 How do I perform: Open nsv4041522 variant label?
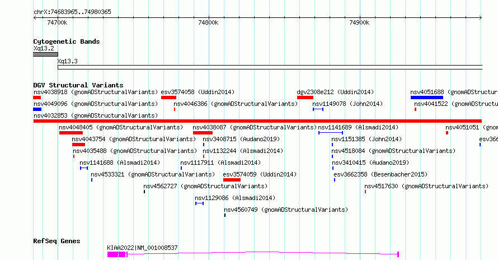456,104
